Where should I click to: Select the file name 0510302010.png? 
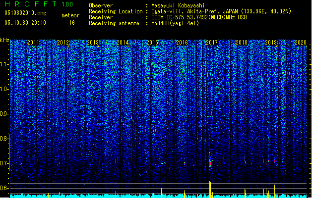(25, 13)
